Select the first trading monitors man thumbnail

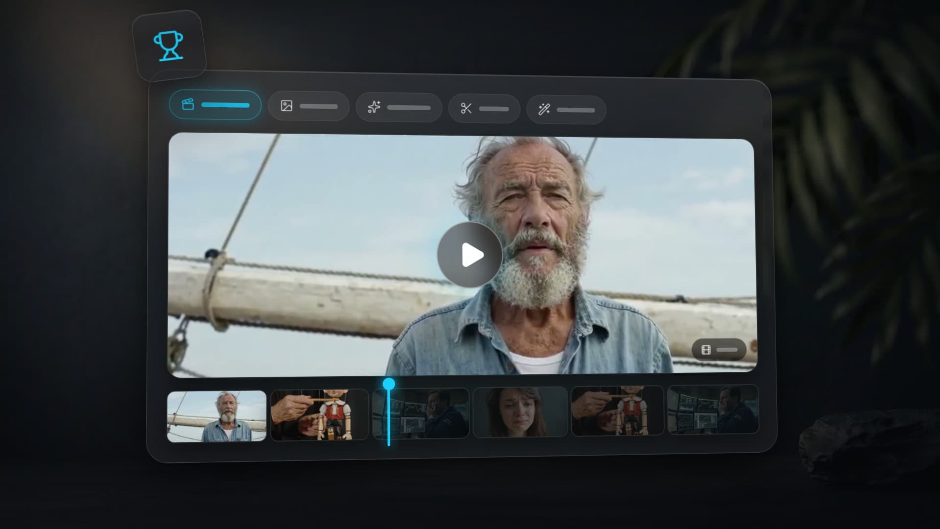421,413
